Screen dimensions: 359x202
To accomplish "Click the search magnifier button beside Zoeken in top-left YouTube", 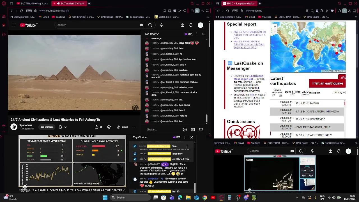I will click(x=150, y=25).
